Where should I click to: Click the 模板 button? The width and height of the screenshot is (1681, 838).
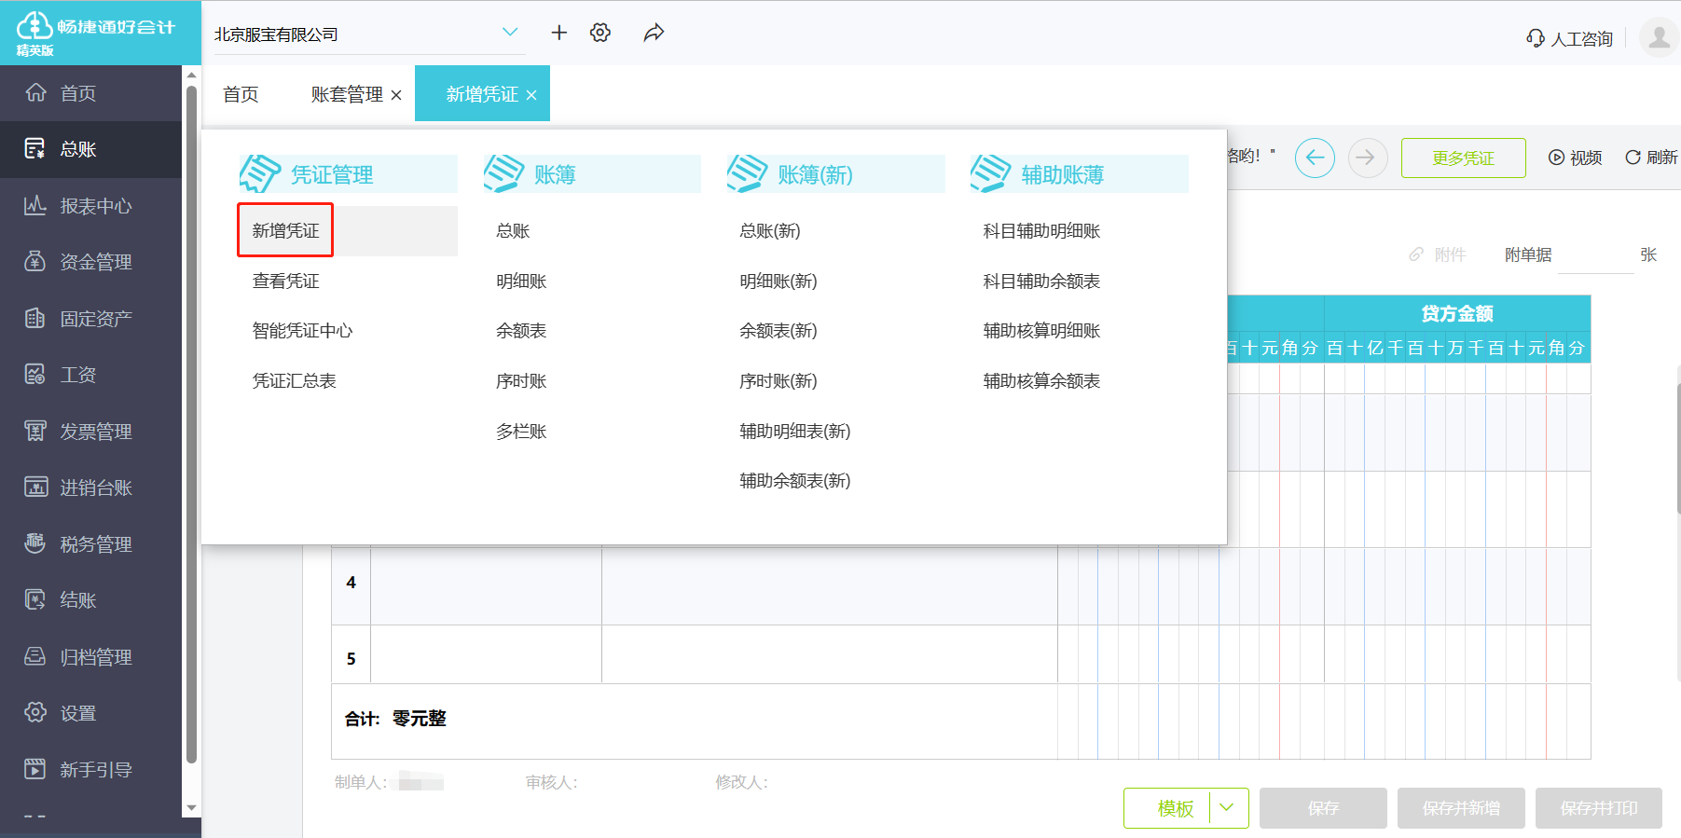pyautogui.click(x=1176, y=808)
